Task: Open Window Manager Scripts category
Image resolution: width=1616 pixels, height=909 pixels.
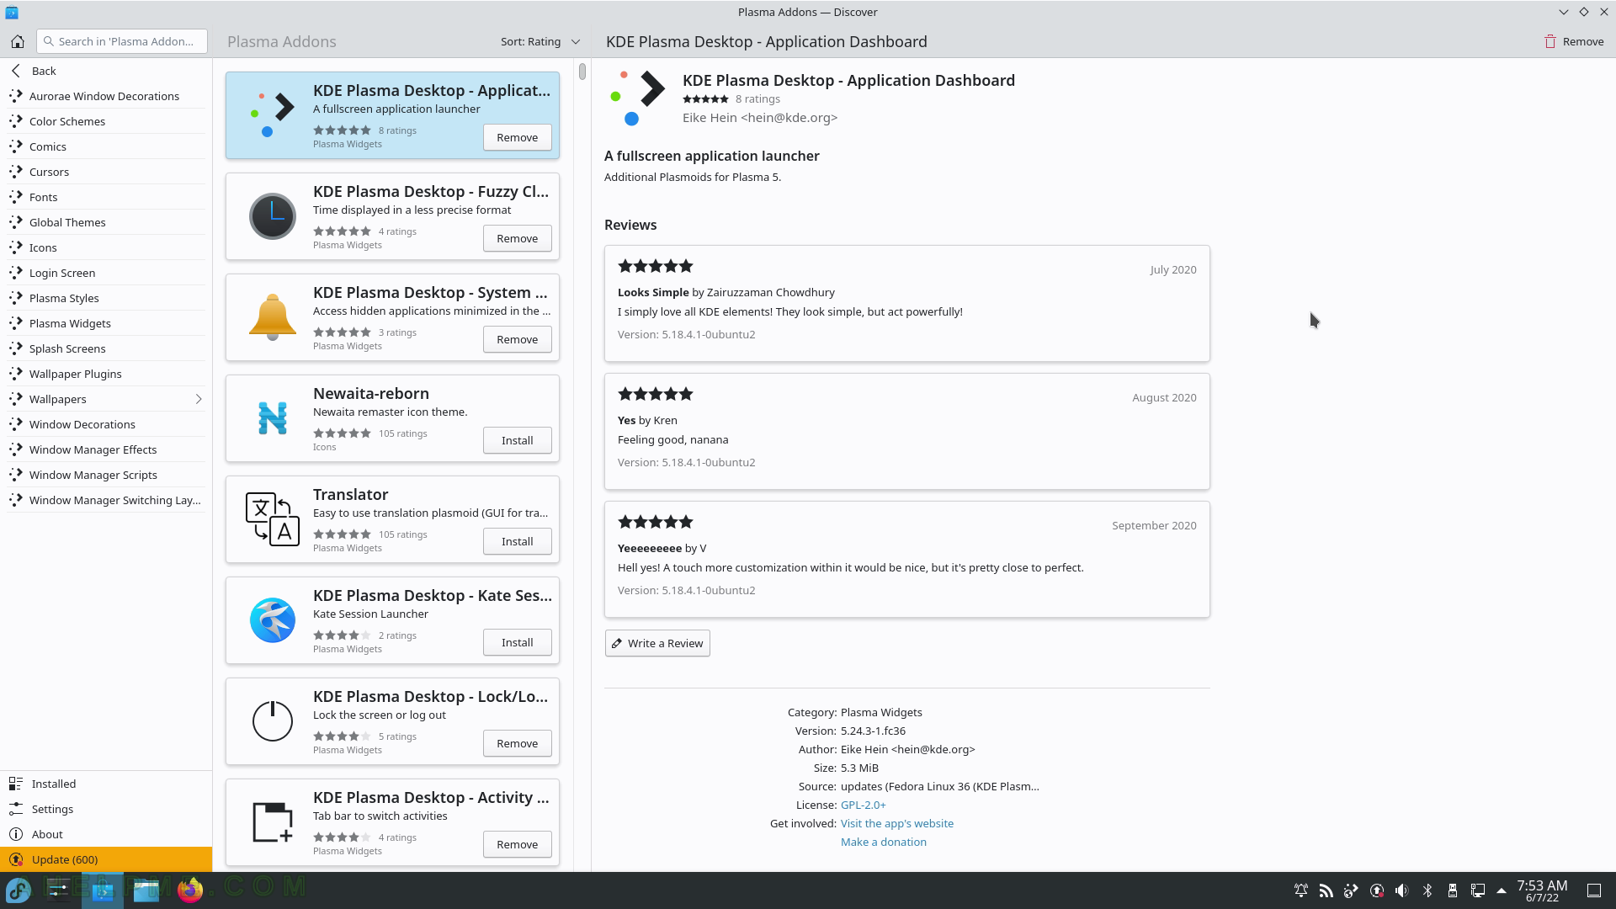Action: pos(106,475)
